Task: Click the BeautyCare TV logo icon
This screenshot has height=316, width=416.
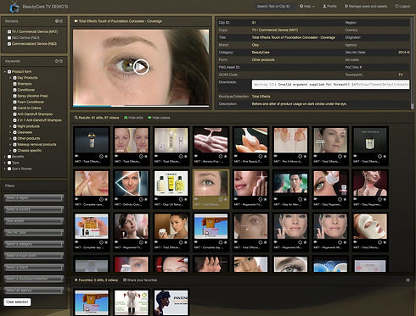Action: tap(14, 7)
